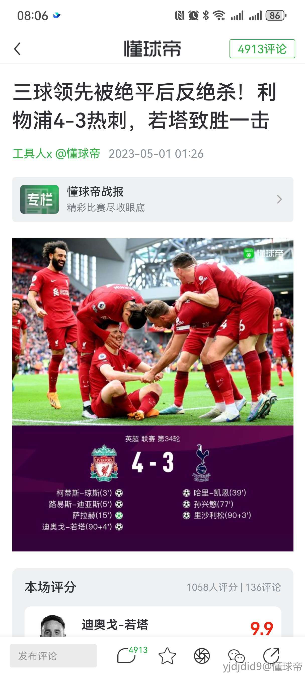Tap the camera shutter share icon
The width and height of the screenshot is (305, 675).
click(202, 656)
